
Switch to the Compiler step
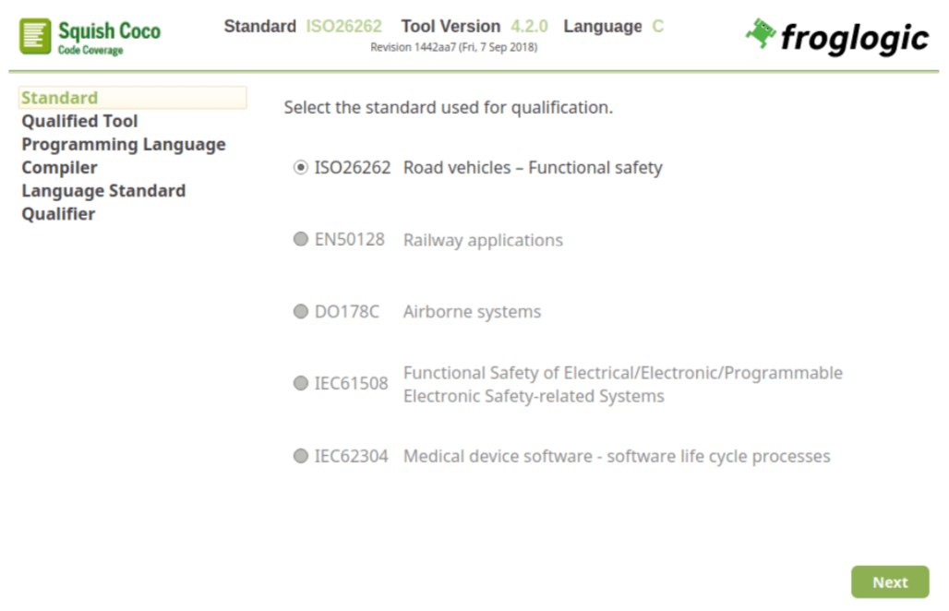click(59, 167)
